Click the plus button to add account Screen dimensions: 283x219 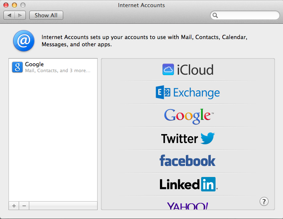(x=14, y=206)
